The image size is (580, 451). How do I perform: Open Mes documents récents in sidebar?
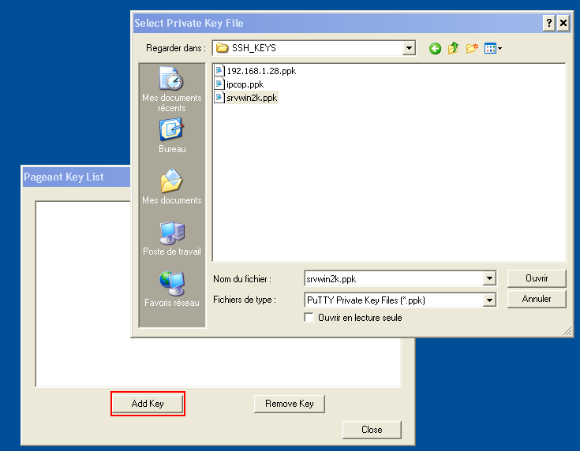[x=171, y=88]
